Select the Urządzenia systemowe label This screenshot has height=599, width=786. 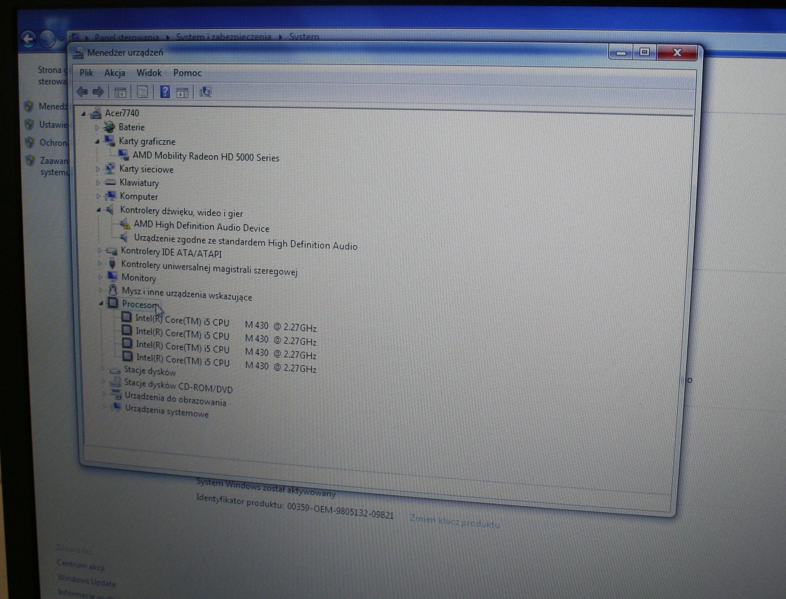(x=166, y=411)
